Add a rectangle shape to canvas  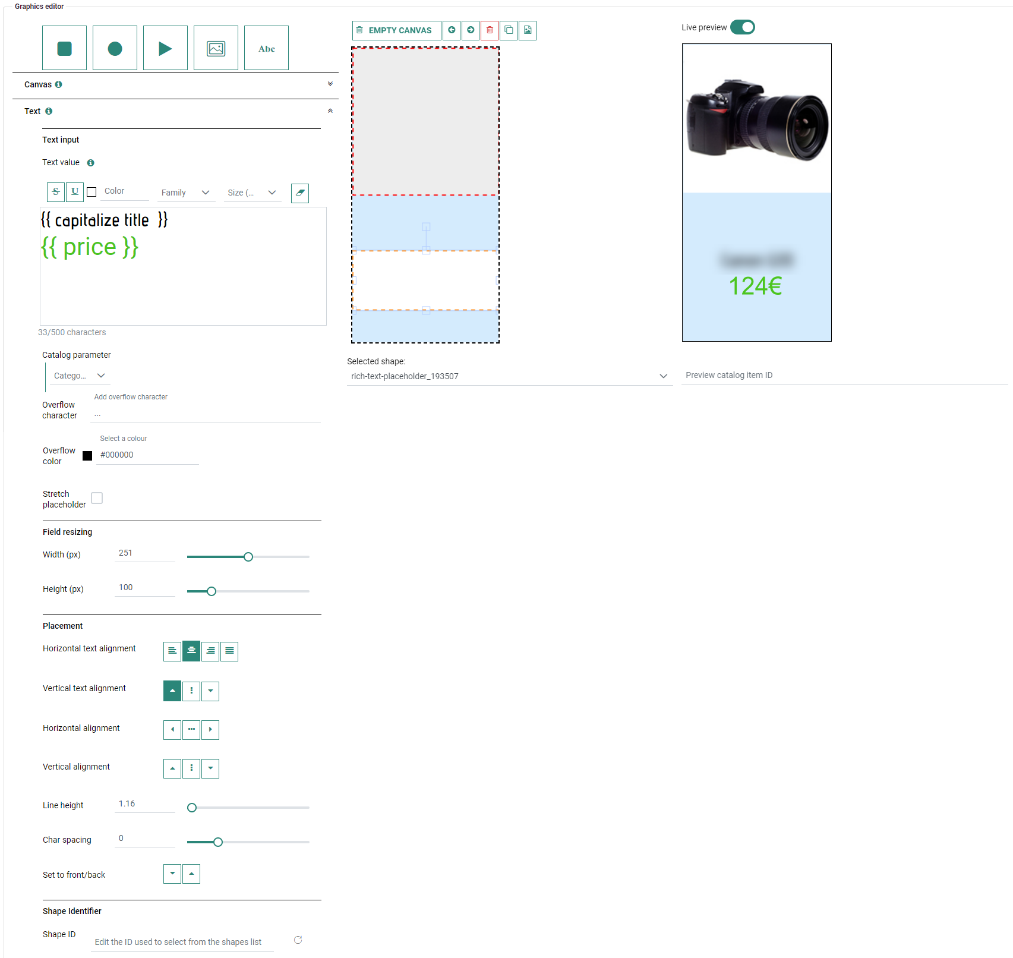(64, 48)
